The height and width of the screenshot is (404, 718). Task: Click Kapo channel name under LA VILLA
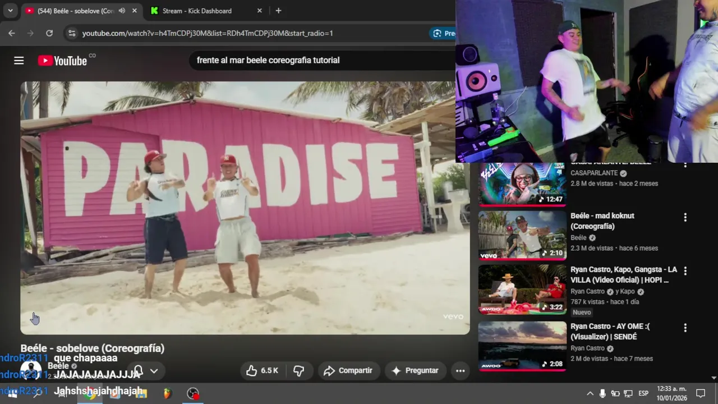[x=628, y=292]
